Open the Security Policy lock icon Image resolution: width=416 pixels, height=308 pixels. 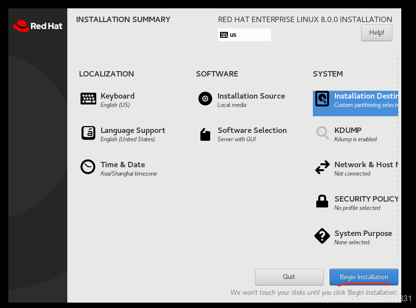point(322,201)
